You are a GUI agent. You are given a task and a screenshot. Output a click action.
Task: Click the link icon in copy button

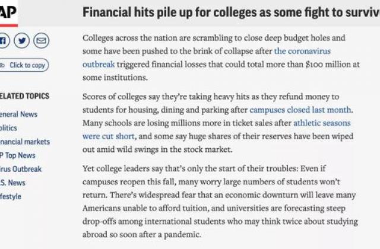(x=2, y=65)
